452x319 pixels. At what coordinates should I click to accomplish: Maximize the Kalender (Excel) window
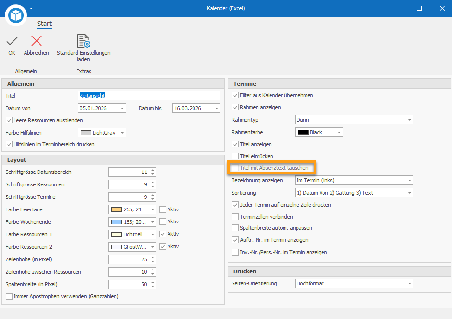(x=419, y=8)
